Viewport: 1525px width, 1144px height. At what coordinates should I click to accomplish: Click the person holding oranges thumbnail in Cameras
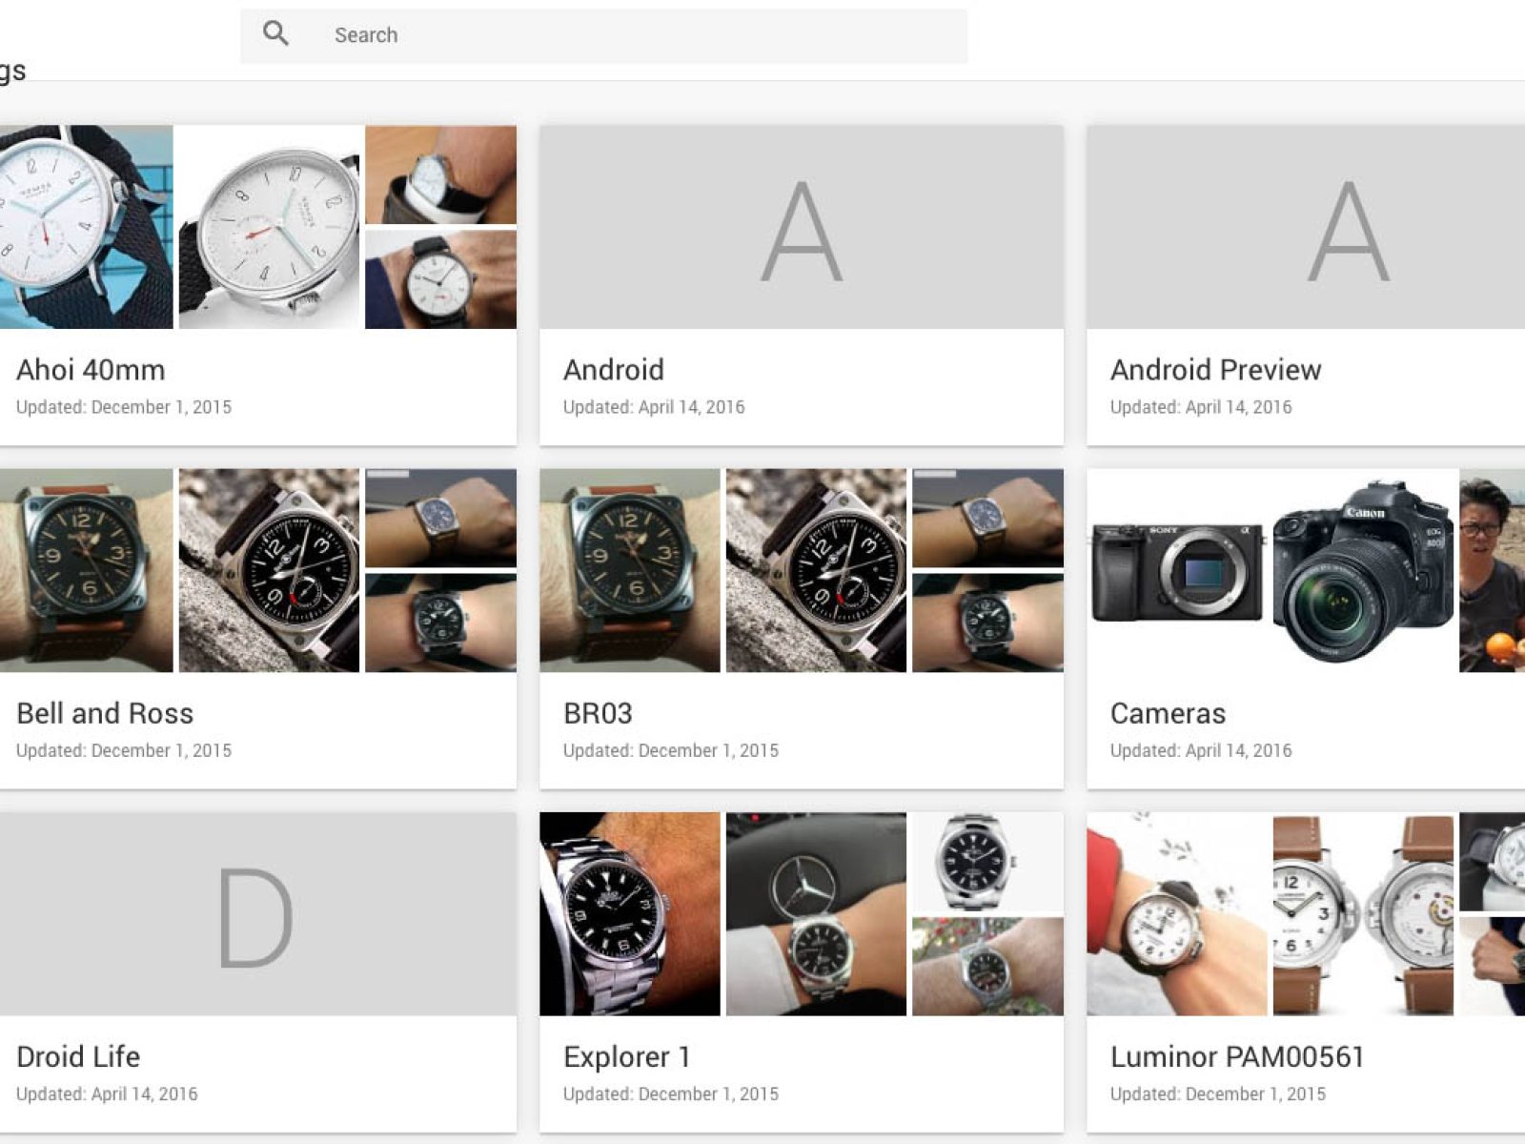point(1492,570)
